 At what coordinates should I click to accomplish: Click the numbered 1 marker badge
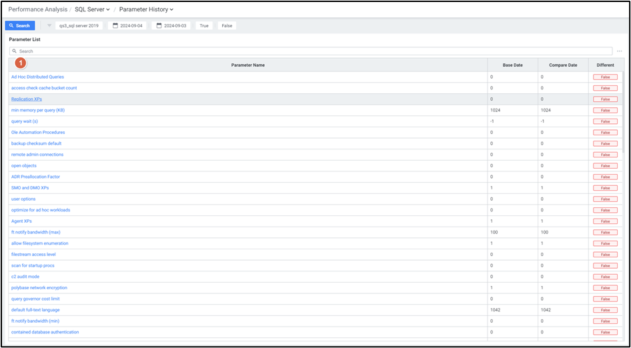[x=21, y=63]
